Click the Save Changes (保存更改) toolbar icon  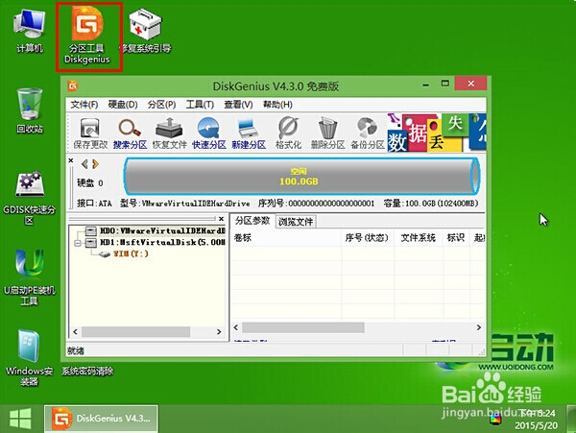[x=90, y=132]
